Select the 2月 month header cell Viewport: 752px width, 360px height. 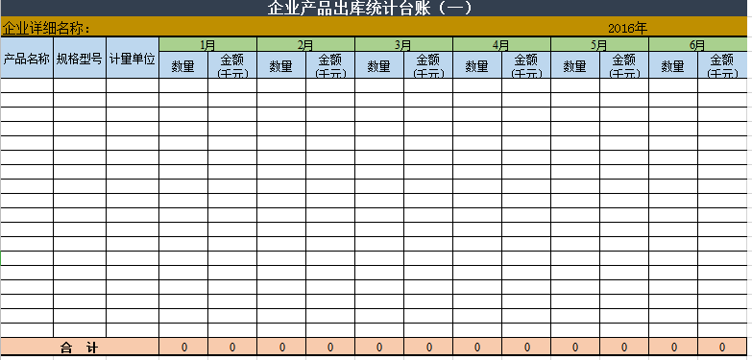click(x=306, y=44)
